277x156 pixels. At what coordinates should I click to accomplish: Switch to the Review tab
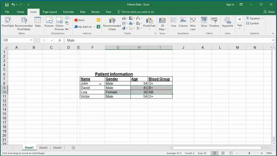(x=95, y=12)
